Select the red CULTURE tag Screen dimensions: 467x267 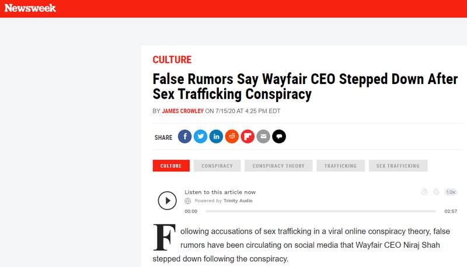pos(172,166)
